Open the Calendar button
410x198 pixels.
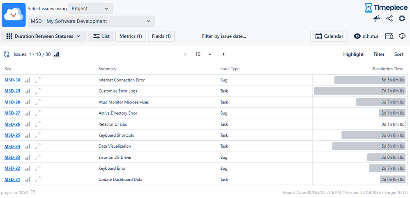[329, 36]
